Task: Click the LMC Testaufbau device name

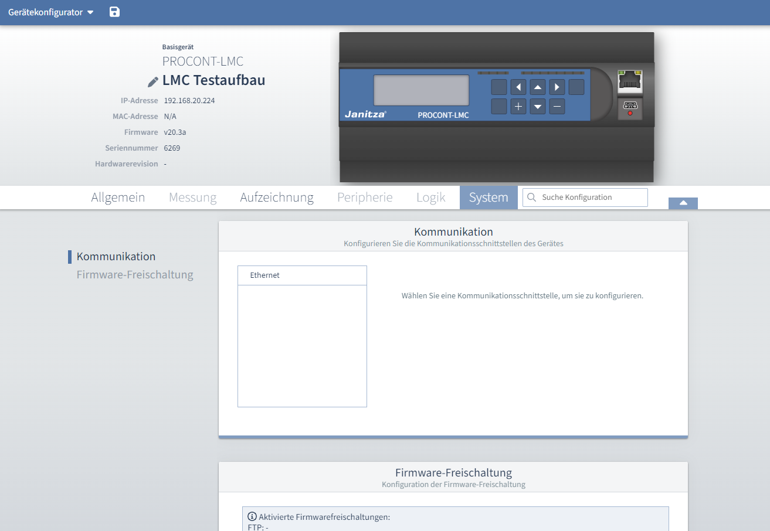Action: point(213,80)
